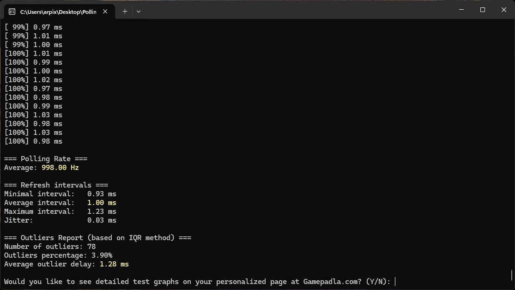
Task: Click the scrollbar thumb at right edge
Action: click(x=512, y=275)
